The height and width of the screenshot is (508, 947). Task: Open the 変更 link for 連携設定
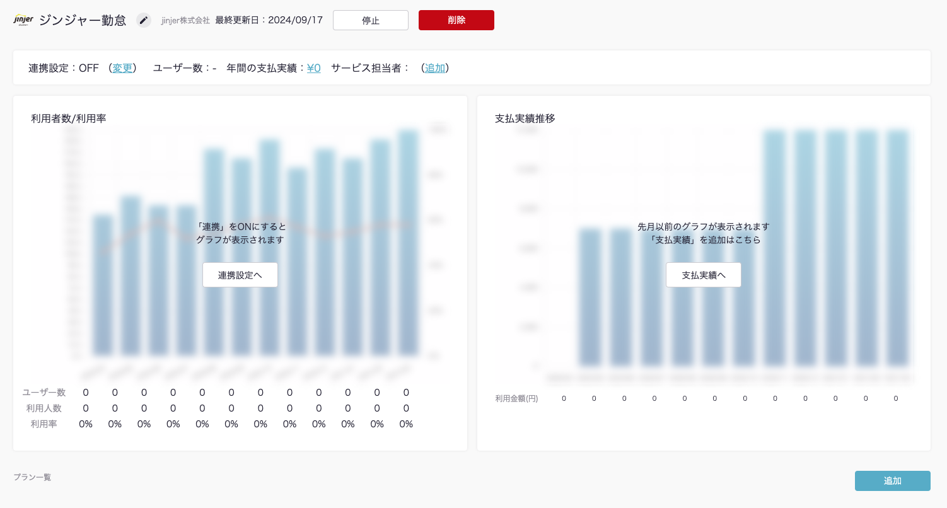coord(122,68)
